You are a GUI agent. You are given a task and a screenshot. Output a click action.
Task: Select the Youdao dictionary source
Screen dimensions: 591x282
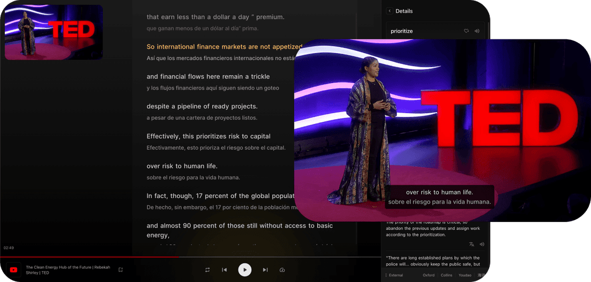click(x=465, y=275)
